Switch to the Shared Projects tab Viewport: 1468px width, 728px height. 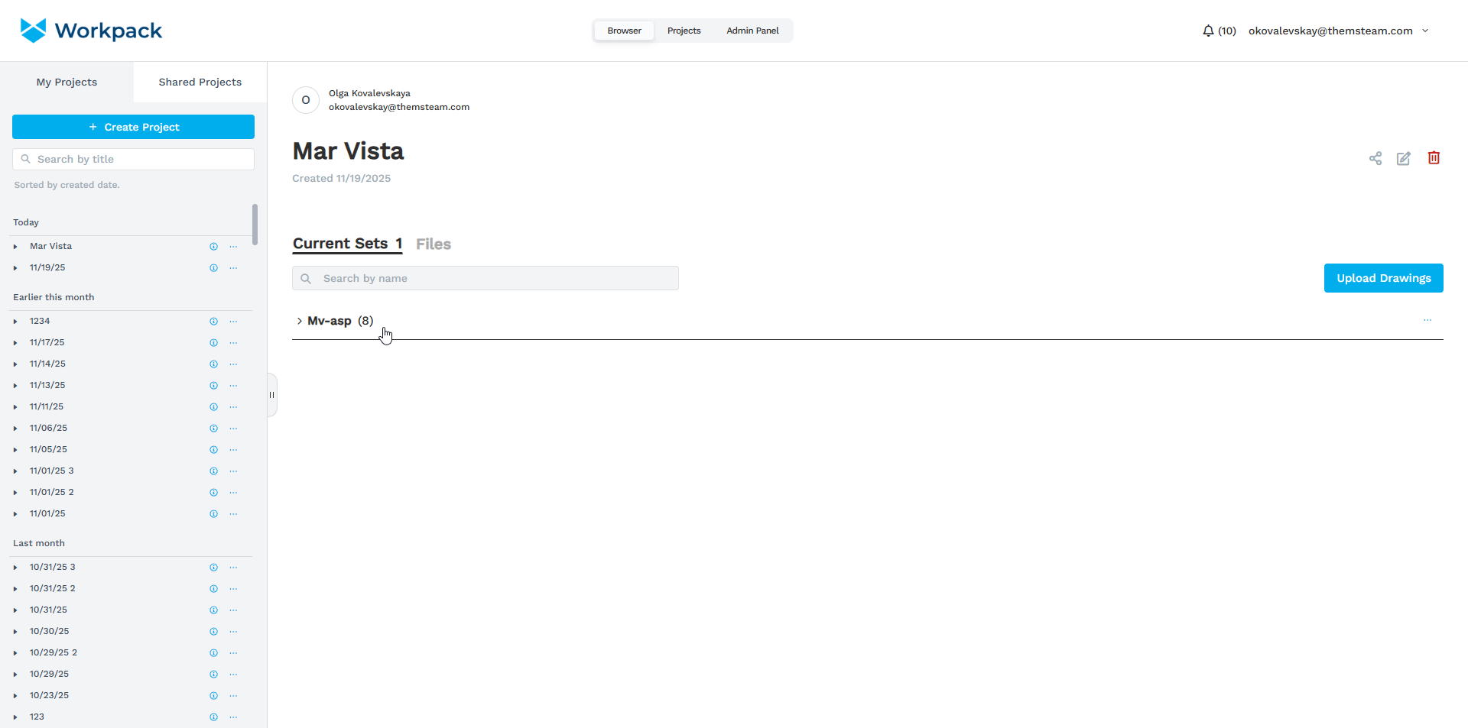click(200, 82)
